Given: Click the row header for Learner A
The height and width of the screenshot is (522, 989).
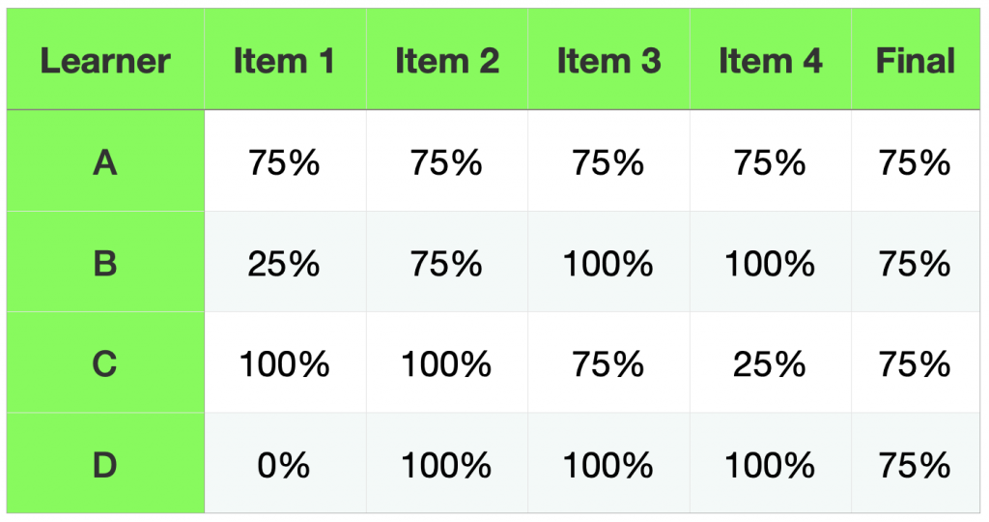Looking at the screenshot, I should (105, 162).
